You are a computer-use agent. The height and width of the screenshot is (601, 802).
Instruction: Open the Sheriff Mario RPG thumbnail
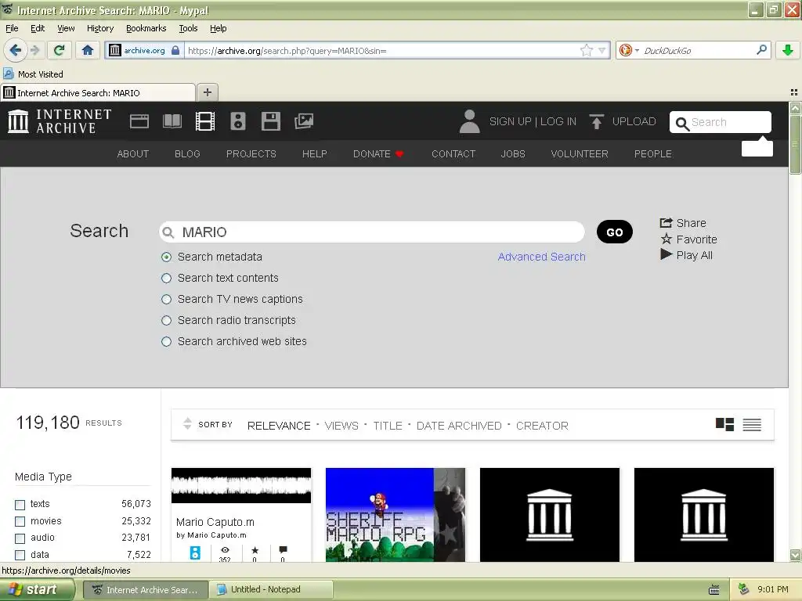click(x=396, y=515)
